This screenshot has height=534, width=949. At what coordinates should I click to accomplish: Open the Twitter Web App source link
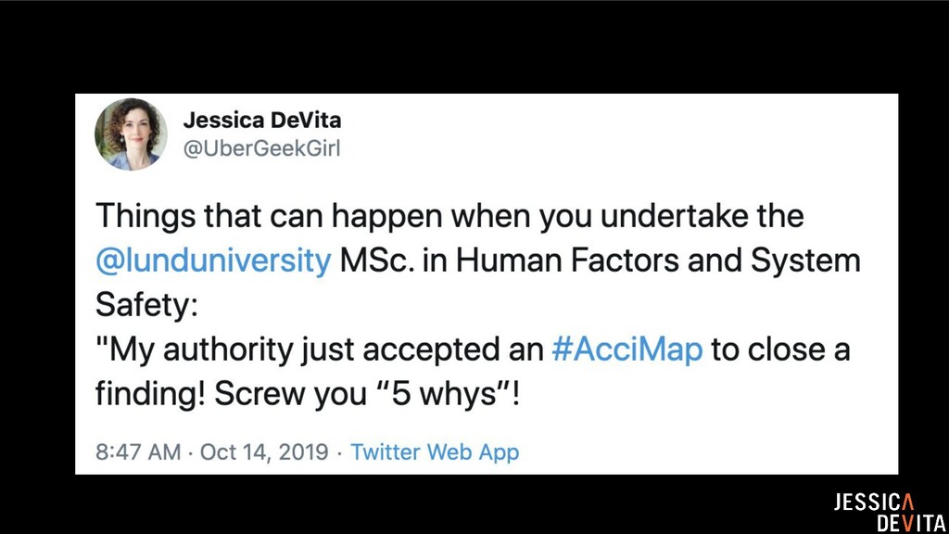(435, 452)
